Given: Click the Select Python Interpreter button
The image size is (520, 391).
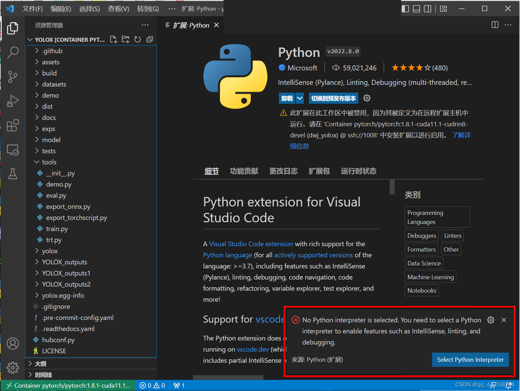Looking at the screenshot, I should point(470,360).
